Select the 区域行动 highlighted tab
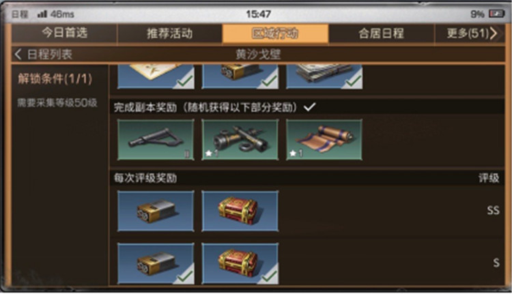 pos(275,33)
